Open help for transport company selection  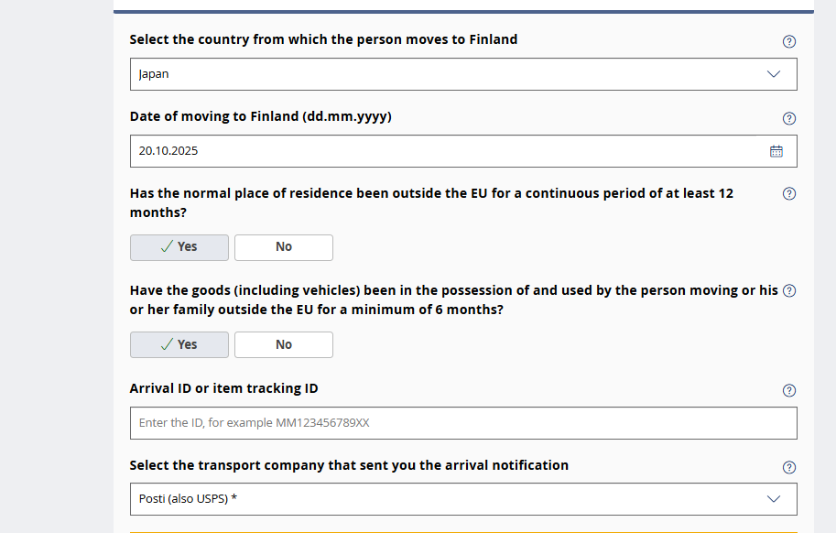pos(789,467)
